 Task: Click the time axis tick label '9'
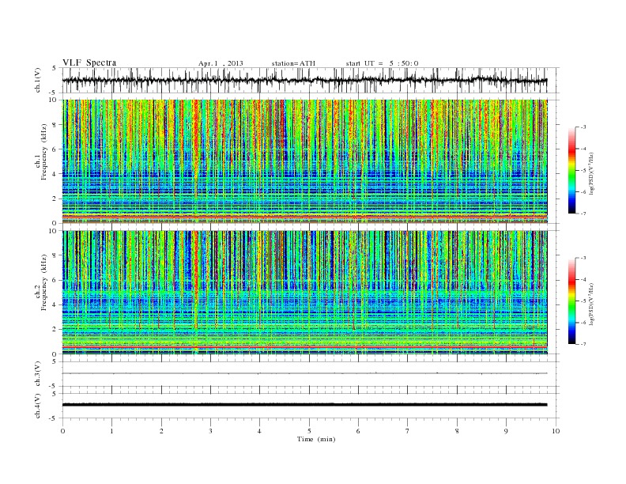tap(506, 431)
